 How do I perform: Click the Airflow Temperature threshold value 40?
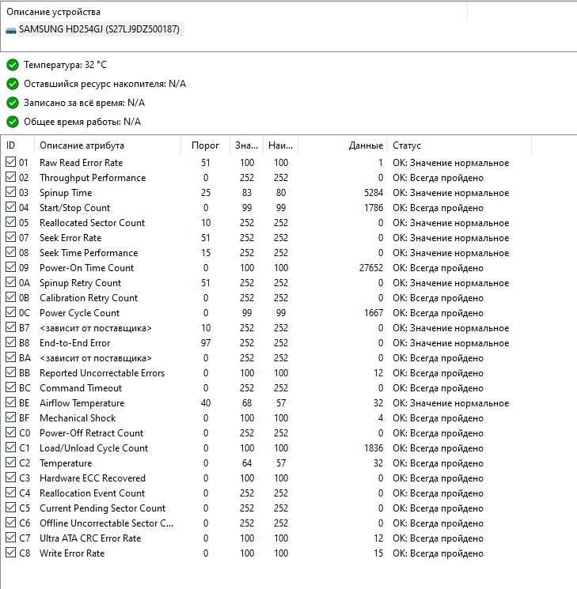[x=205, y=403]
